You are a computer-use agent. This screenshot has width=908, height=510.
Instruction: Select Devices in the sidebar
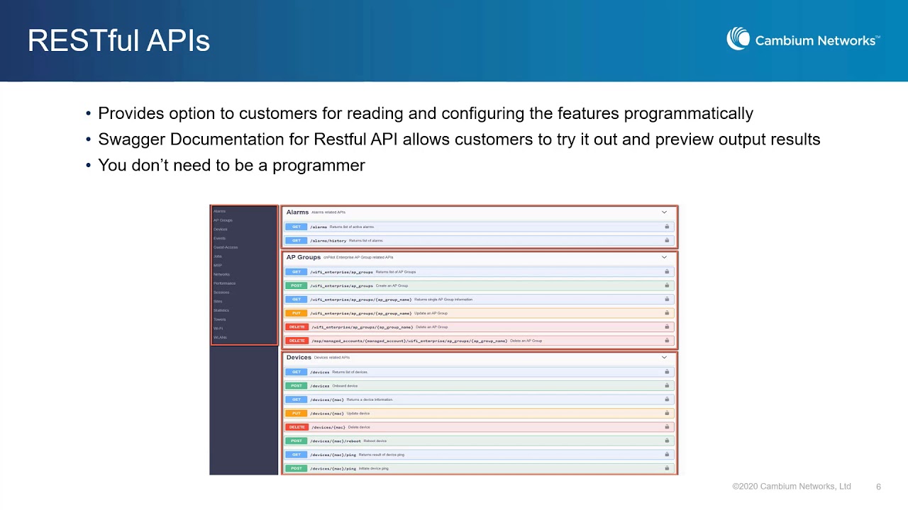(221, 229)
